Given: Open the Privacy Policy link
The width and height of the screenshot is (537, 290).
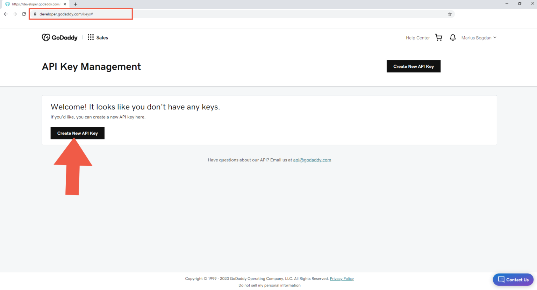Looking at the screenshot, I should pos(342,278).
